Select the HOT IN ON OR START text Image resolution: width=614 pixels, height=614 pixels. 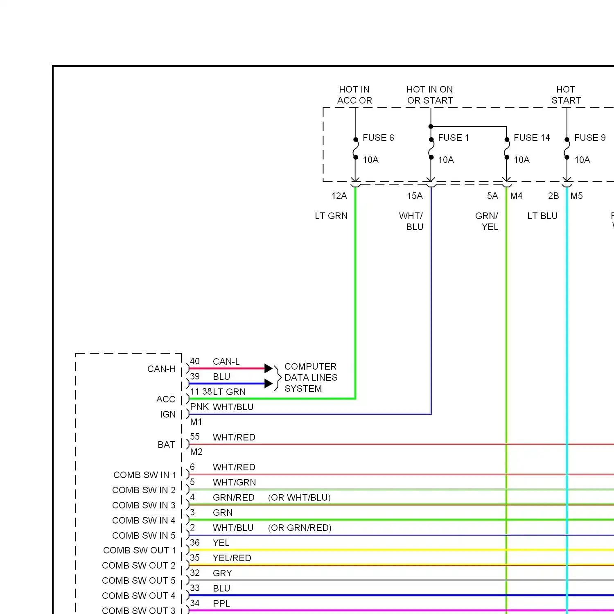pos(430,95)
